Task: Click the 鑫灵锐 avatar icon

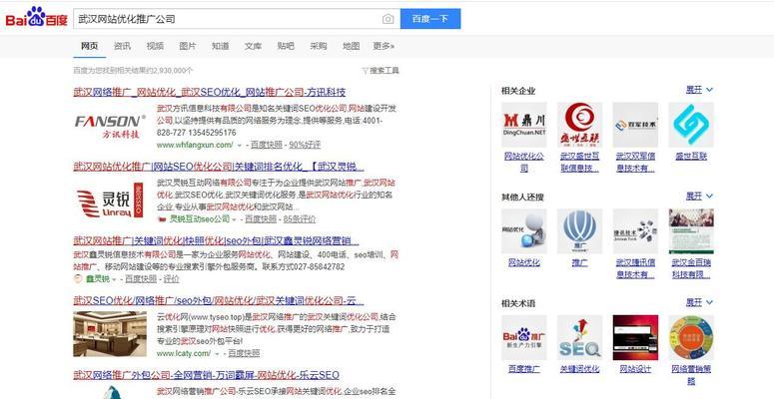Action: (x=78, y=278)
